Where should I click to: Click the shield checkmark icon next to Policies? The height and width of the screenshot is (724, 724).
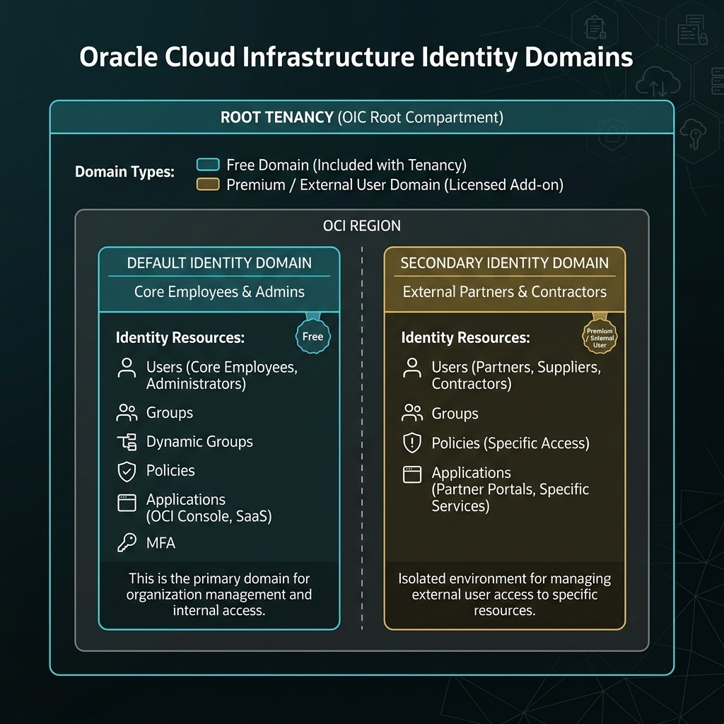coord(127,472)
